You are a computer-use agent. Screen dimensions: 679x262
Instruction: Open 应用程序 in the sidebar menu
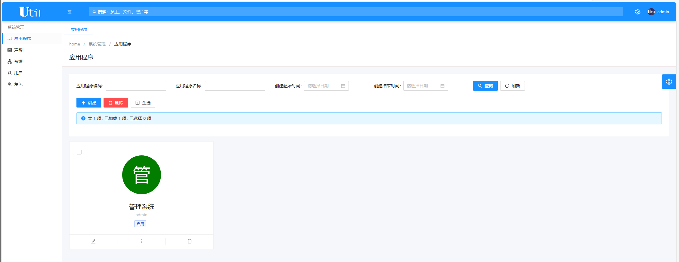(32, 39)
